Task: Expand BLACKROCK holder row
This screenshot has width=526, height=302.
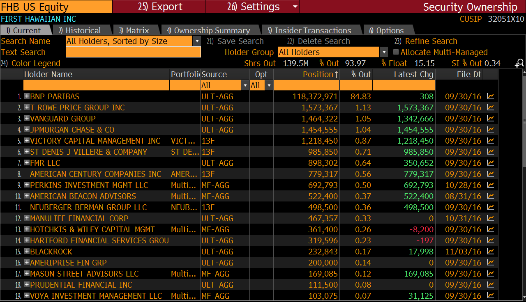Action: click(x=27, y=251)
